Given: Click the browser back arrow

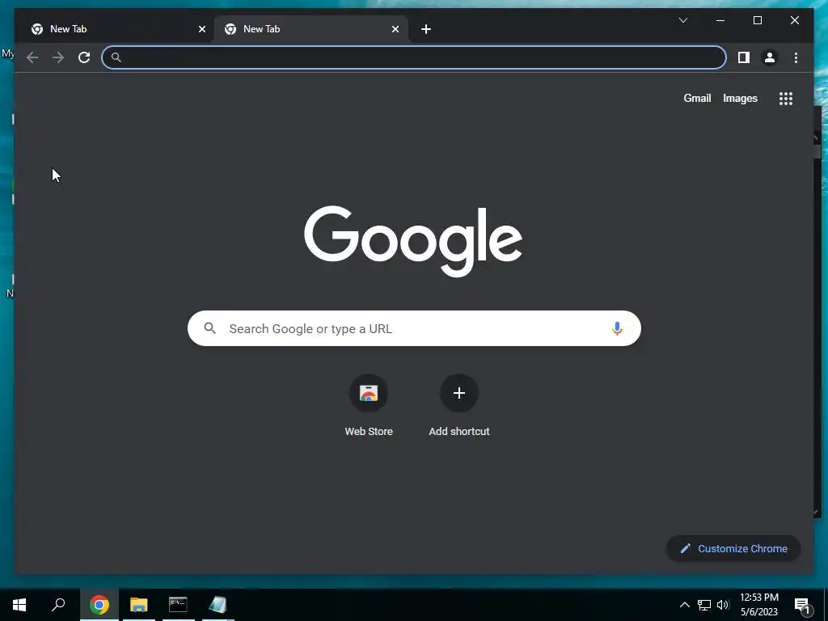Looking at the screenshot, I should 32,57.
